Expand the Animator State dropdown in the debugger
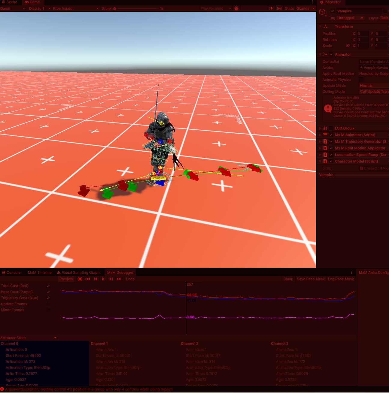 point(55,337)
